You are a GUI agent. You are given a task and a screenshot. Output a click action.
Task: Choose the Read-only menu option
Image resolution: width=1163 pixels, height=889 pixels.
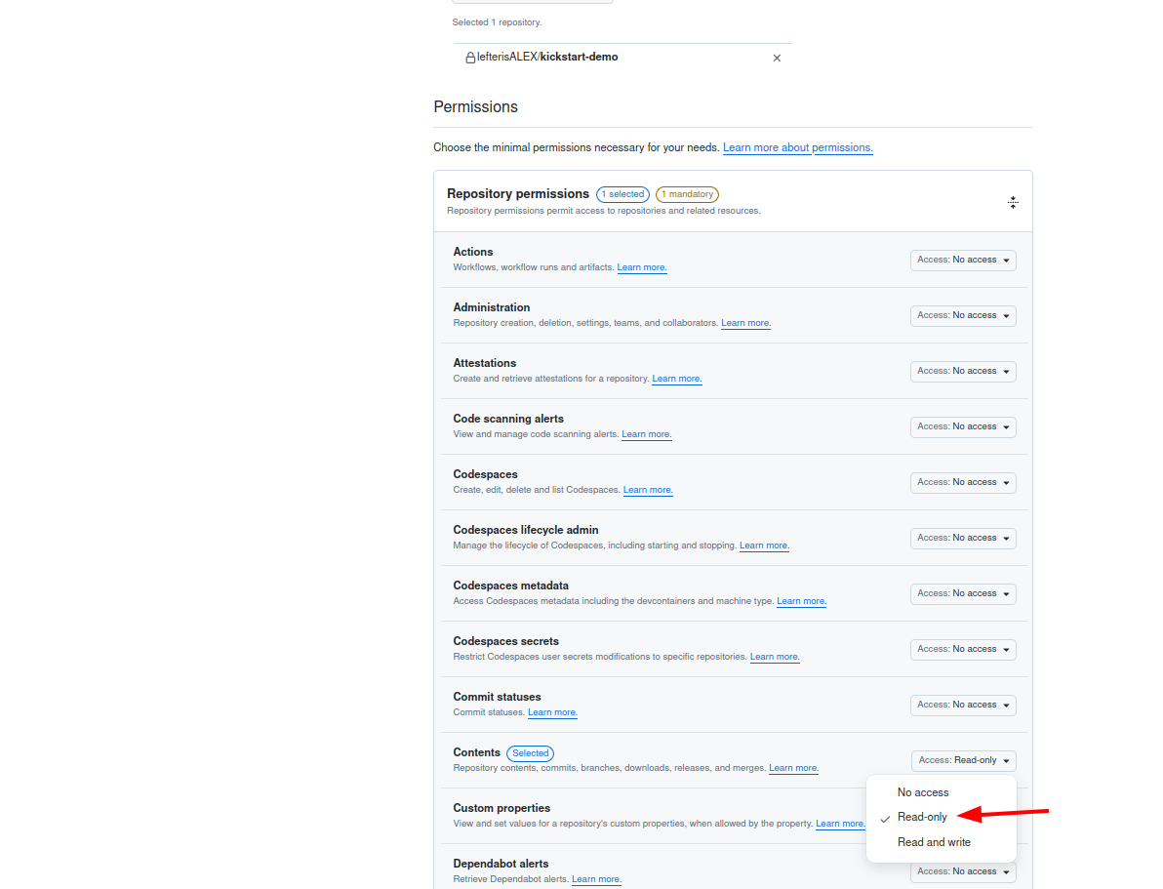click(922, 817)
